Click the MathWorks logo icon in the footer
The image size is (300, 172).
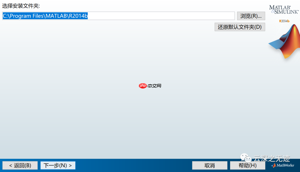(x=274, y=166)
